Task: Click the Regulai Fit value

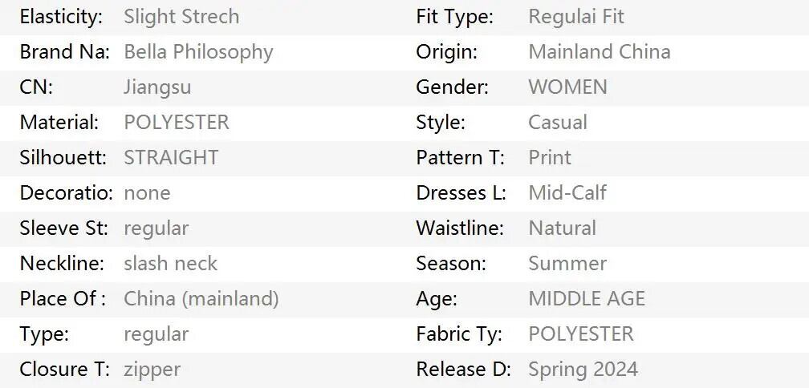Action: pyautogui.click(x=576, y=17)
